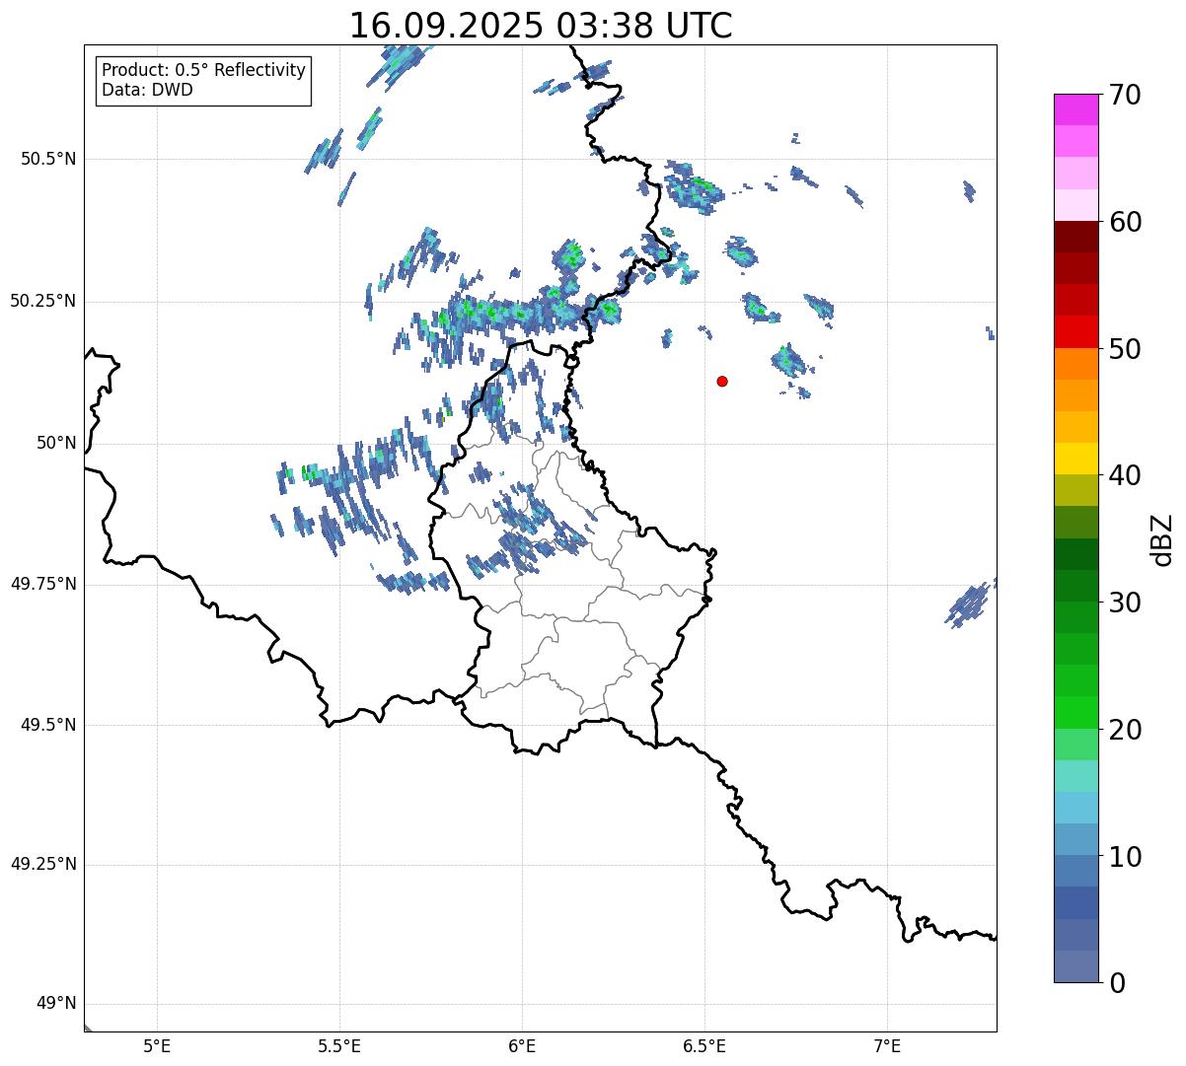Click the 6°E longitude label

pos(522,1045)
